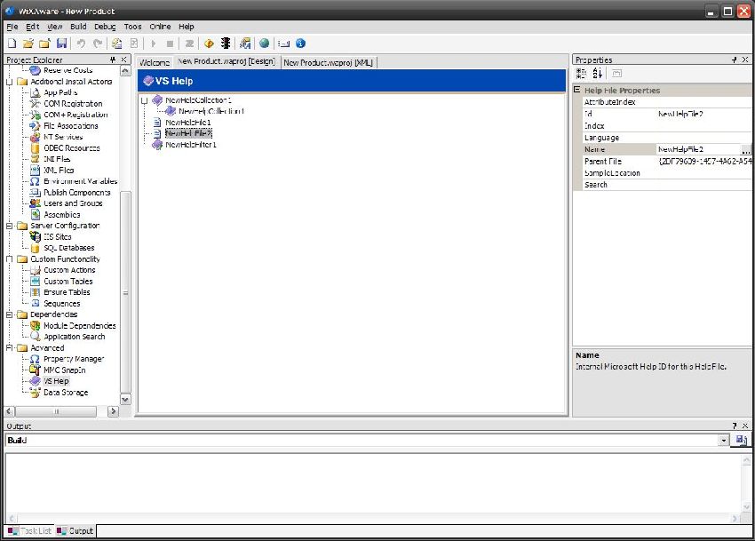This screenshot has height=541, width=755.
Task: Open the Edit menu
Action: pyautogui.click(x=33, y=27)
